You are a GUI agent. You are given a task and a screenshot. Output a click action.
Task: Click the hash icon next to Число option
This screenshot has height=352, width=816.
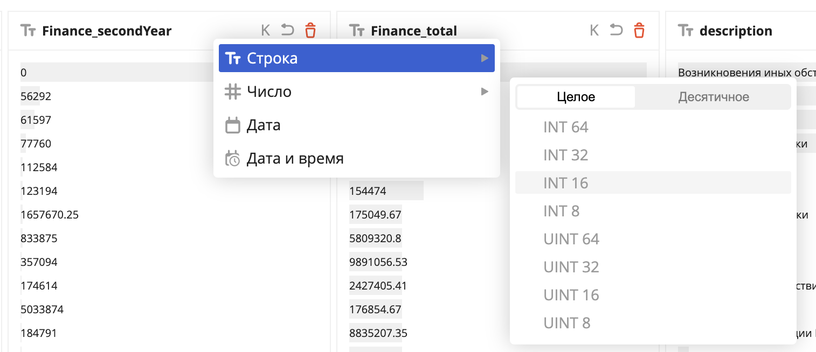pos(232,91)
